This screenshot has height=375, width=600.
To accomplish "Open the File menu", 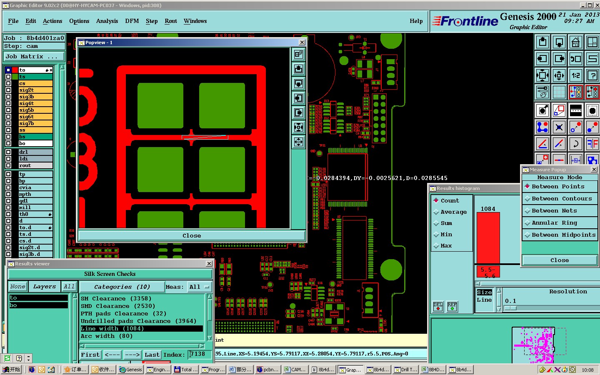I will pos(13,21).
